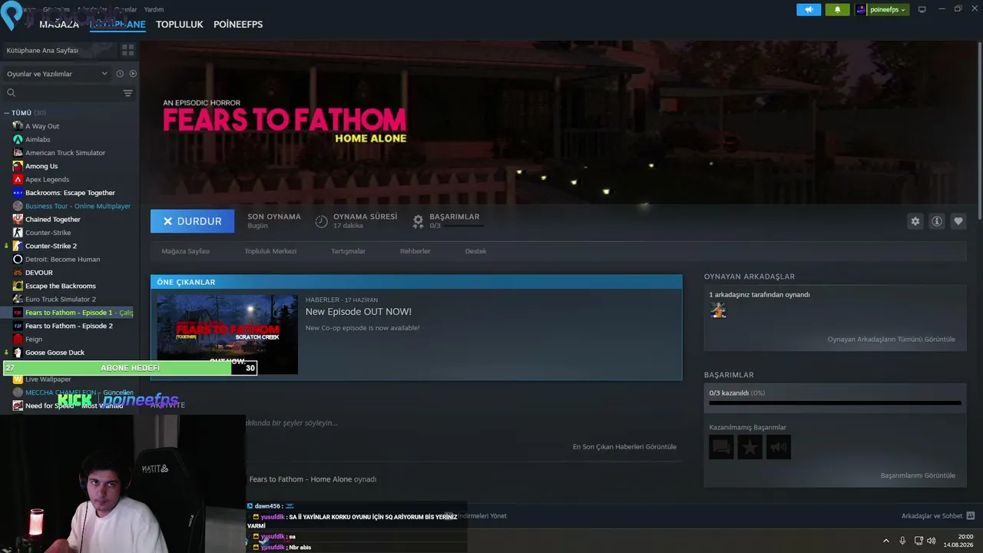Click En Son Çıkan Haberleri Görüntüle
The image size is (983, 553).
tap(624, 447)
